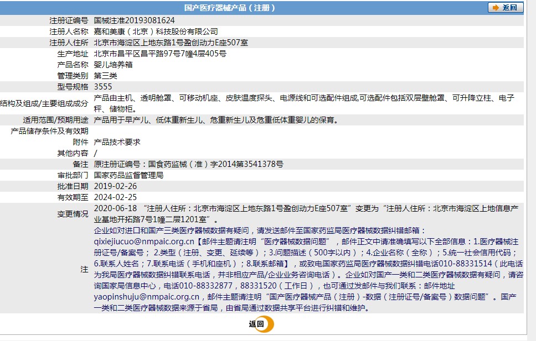
Task: Click production address 北京市昌平区昌平路97号7幢4层405号
Action: point(160,54)
